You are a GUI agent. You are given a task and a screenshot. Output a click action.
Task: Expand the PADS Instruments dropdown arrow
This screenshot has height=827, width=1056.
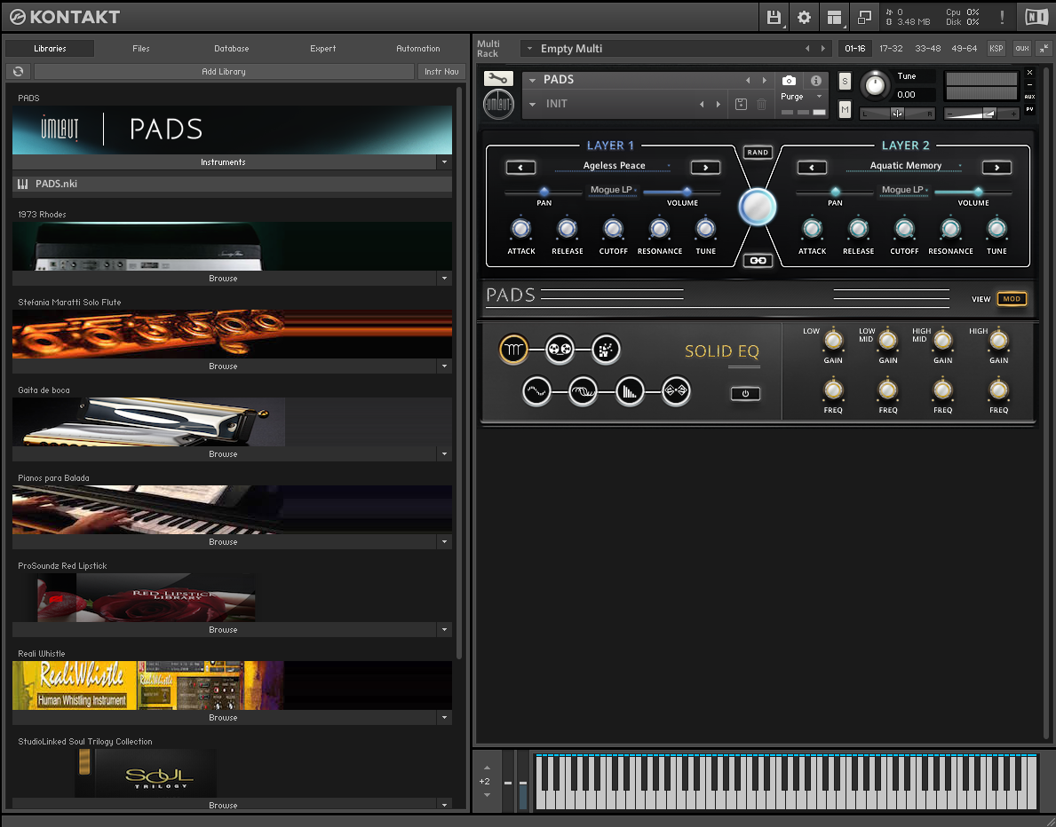pos(444,162)
